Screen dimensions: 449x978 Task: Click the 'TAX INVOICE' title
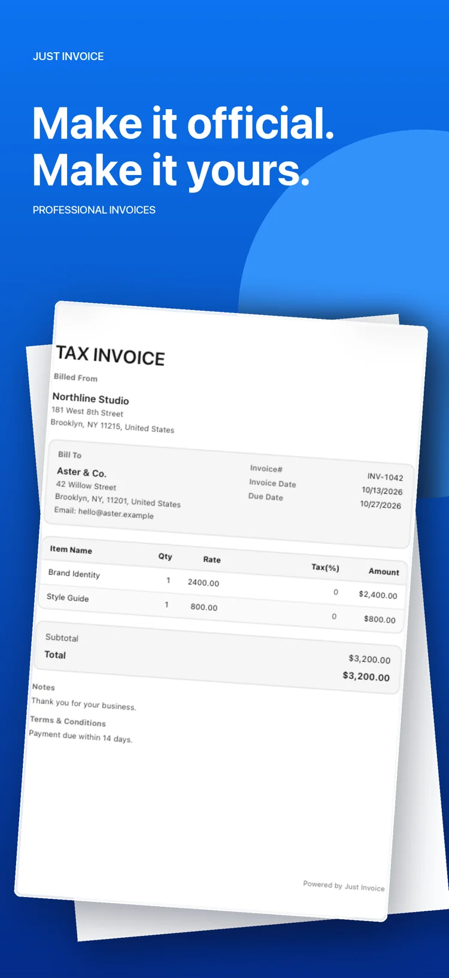click(110, 356)
